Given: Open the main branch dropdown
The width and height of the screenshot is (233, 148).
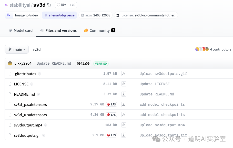Looking at the screenshot, I should [17, 49].
